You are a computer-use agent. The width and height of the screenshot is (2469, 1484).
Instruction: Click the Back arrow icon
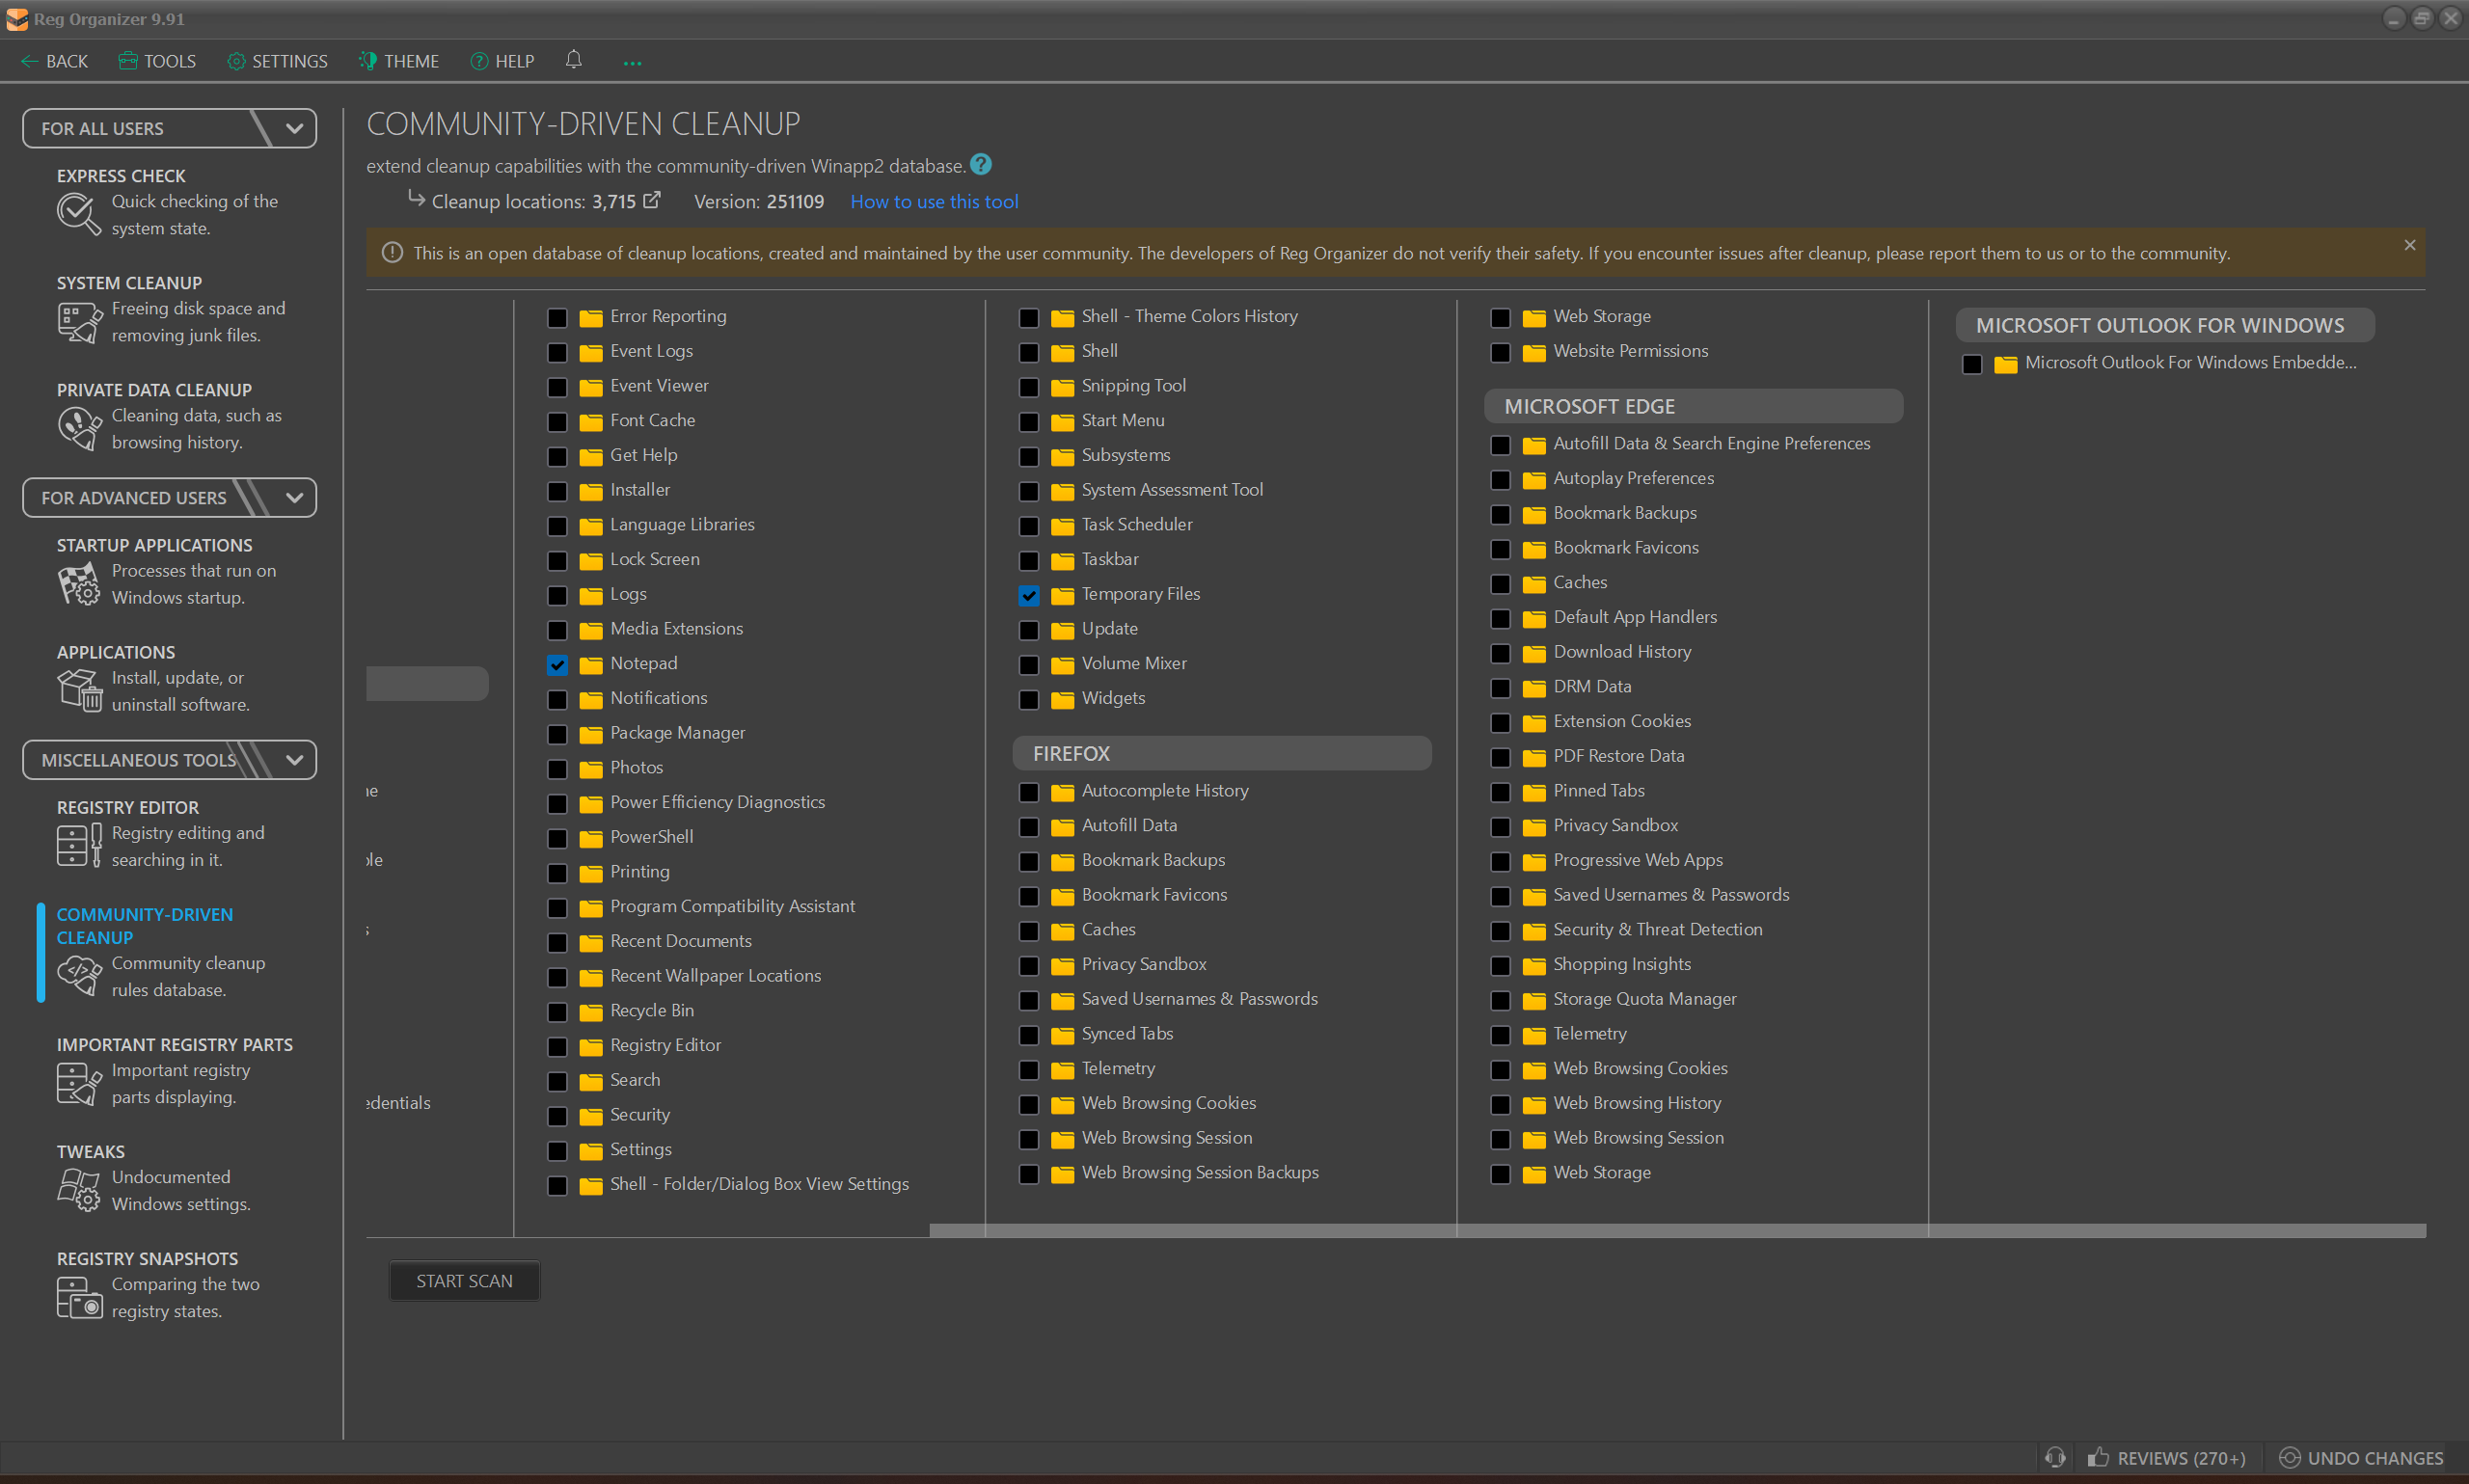click(29, 61)
